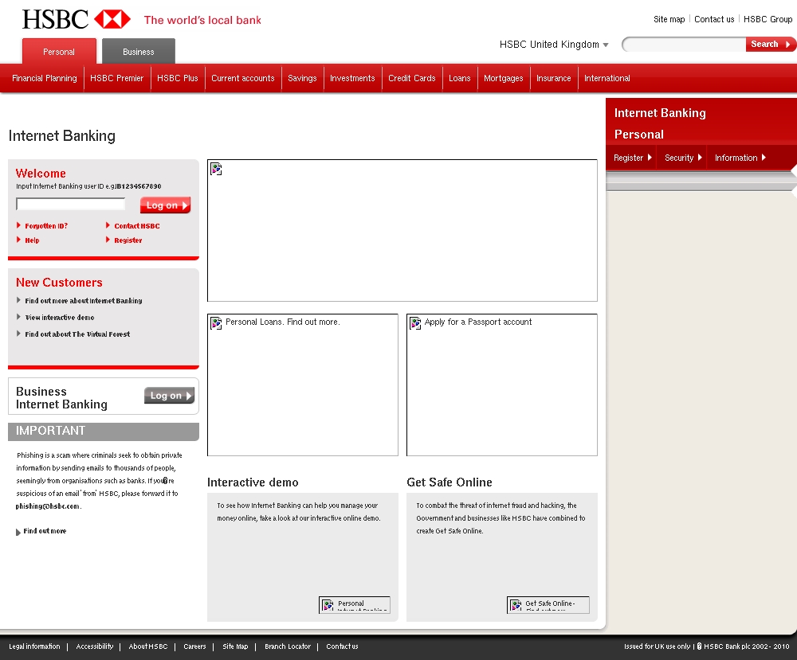Image resolution: width=797 pixels, height=660 pixels.
Task: Switch to the Business tab
Action: (138, 51)
